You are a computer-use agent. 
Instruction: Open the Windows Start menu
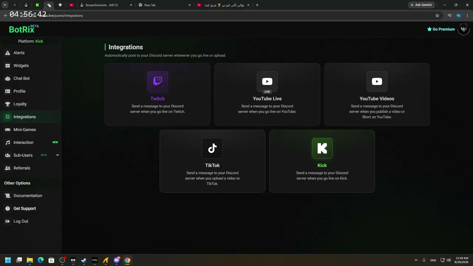coord(8,260)
